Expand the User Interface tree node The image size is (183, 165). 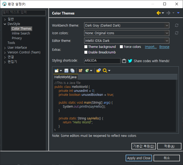click(x=5, y=48)
